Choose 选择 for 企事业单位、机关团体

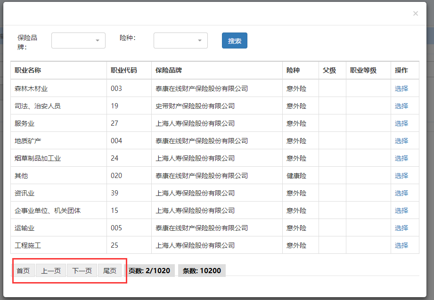(401, 211)
